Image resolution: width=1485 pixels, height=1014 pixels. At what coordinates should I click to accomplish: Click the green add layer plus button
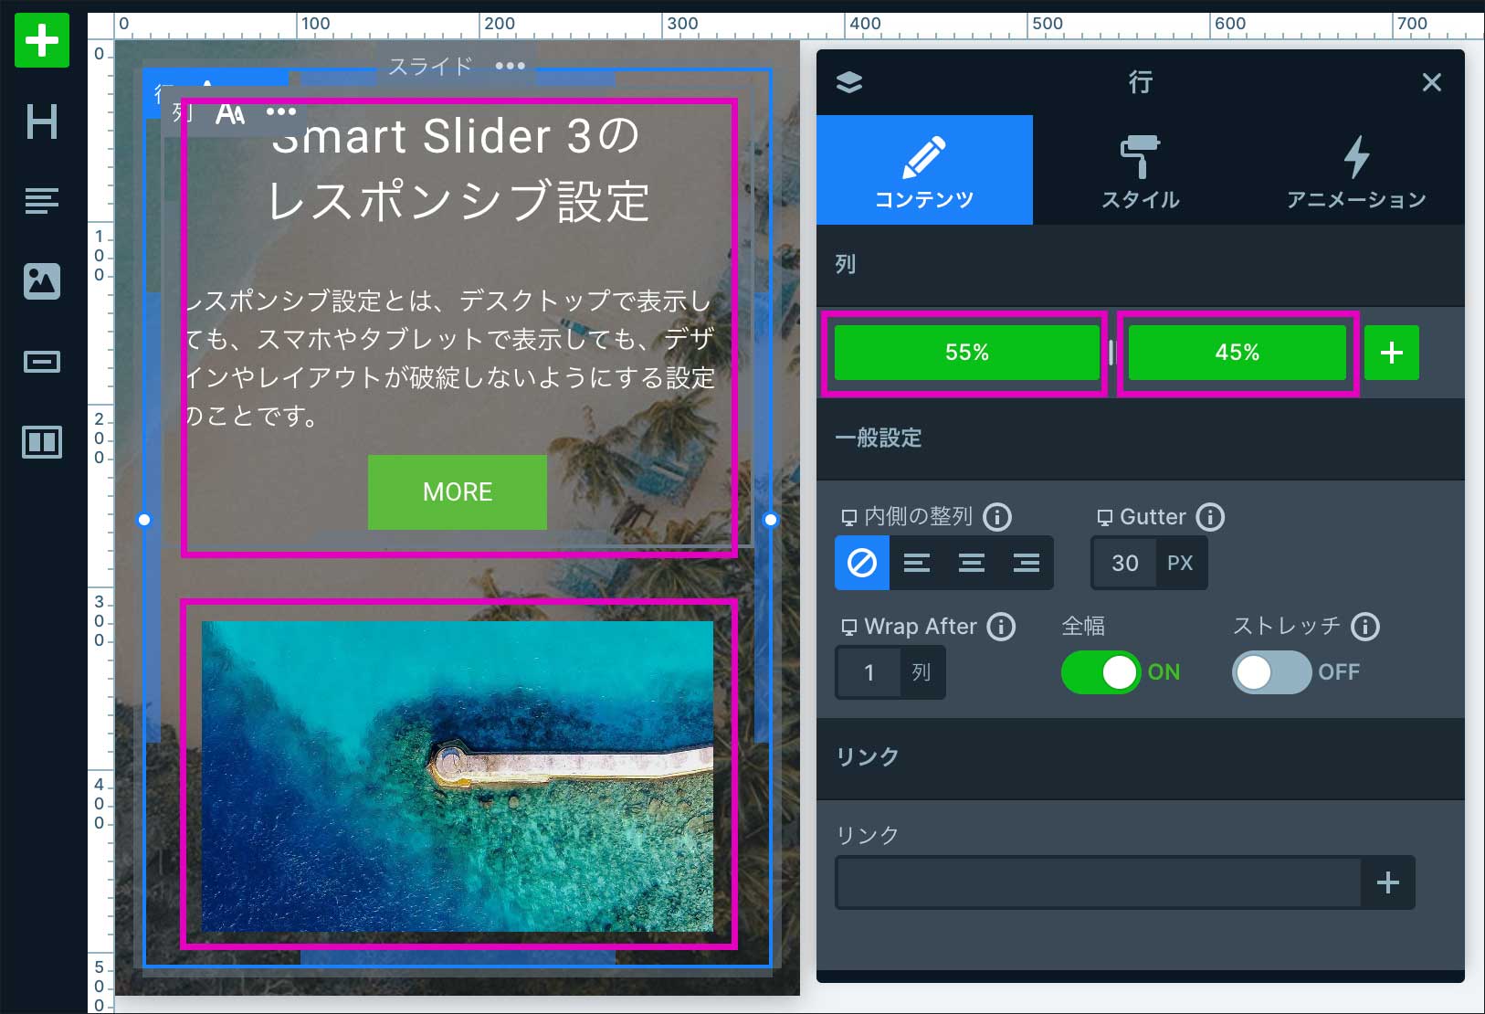coord(42,41)
